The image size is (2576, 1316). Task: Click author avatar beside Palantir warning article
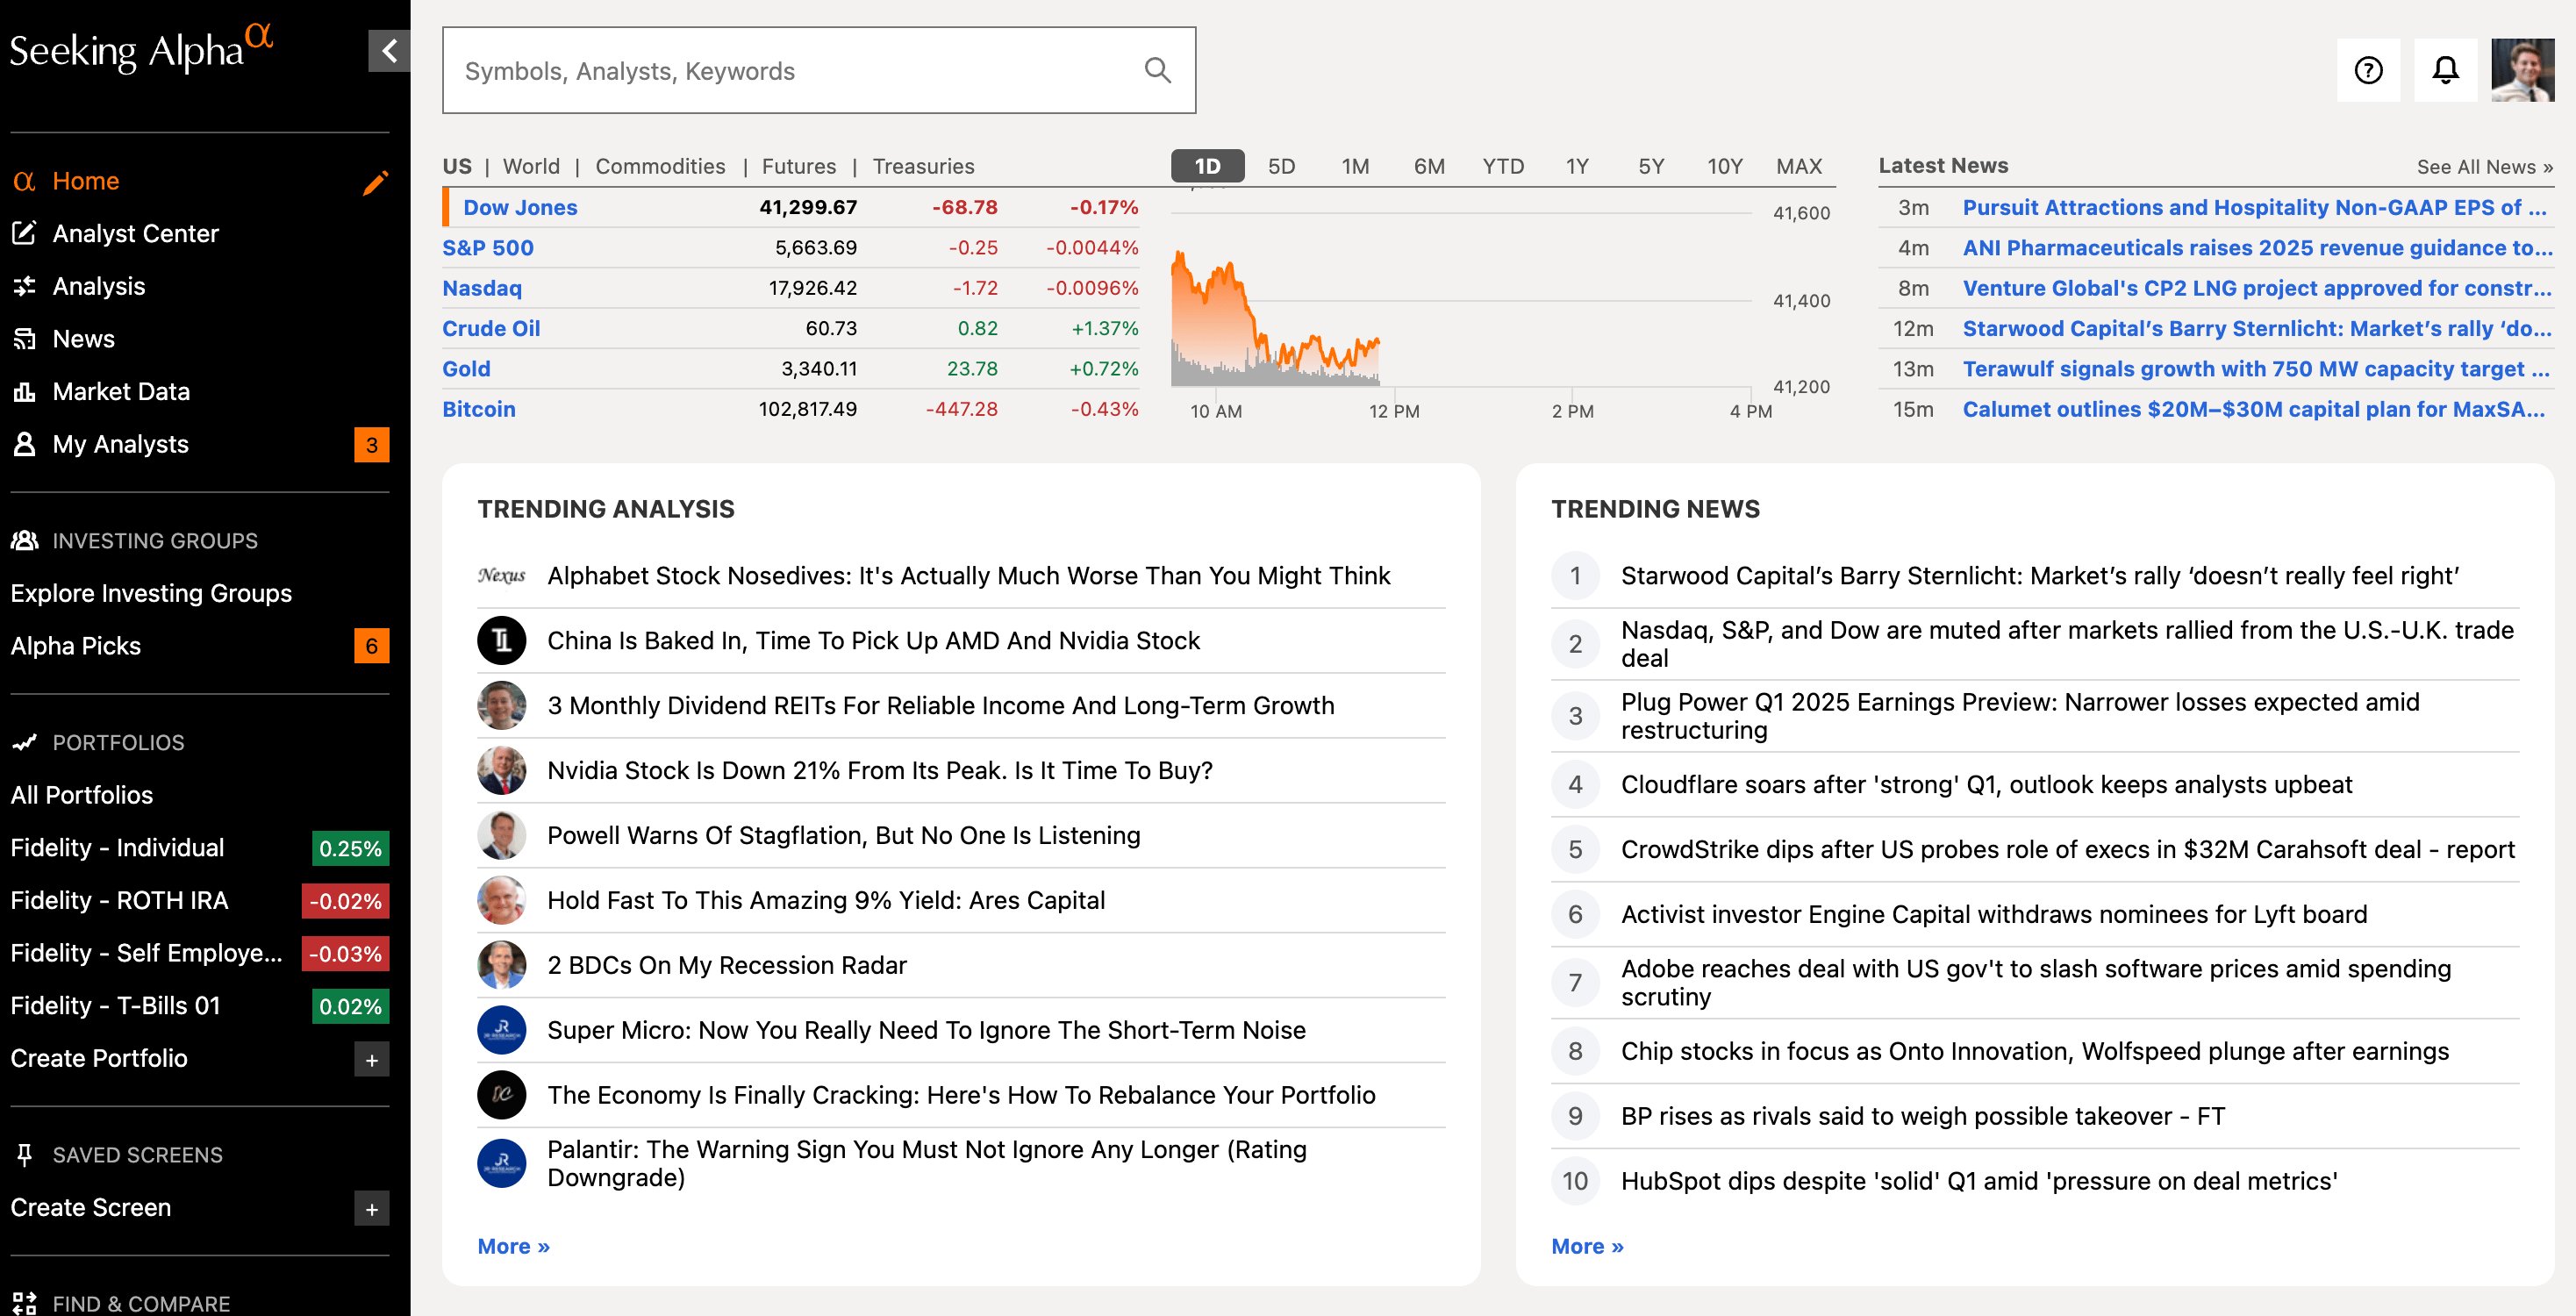point(501,1164)
